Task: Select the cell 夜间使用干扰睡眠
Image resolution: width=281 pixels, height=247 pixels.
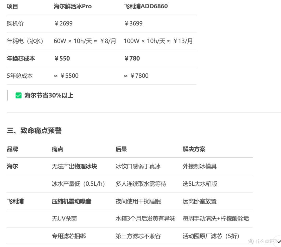Action: [138, 201]
